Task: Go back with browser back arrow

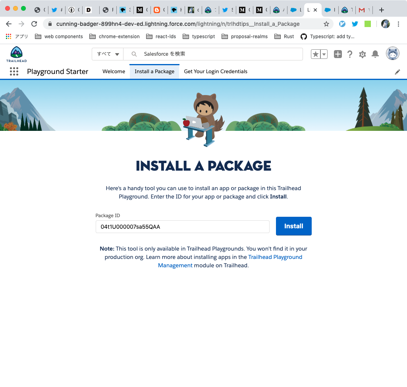Action: click(x=9, y=24)
